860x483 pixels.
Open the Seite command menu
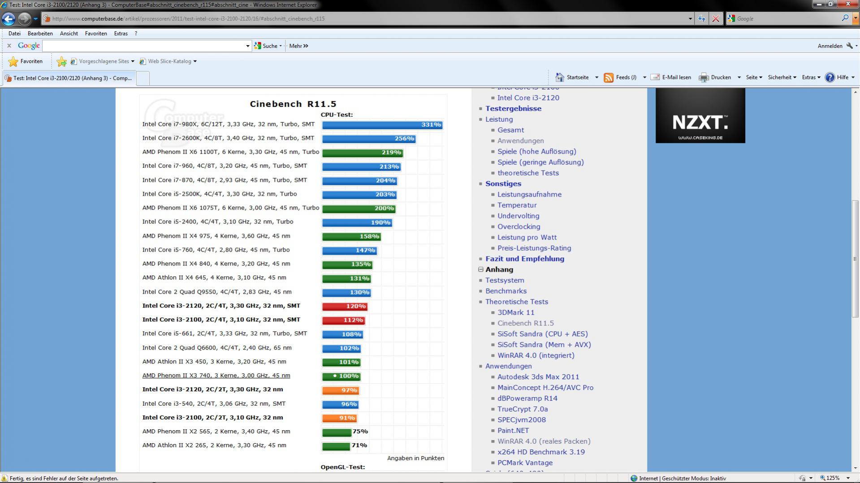tap(754, 77)
